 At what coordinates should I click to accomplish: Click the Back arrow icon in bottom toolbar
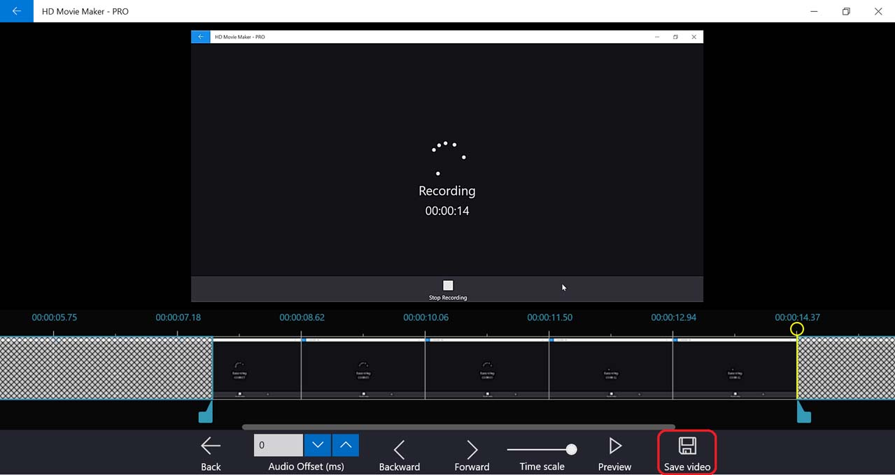[211, 446]
